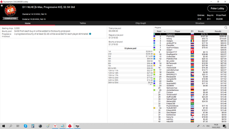The image size is (229, 129).
Task: Click the Czech flag next to BAYERN371
Action: pos(192,75)
